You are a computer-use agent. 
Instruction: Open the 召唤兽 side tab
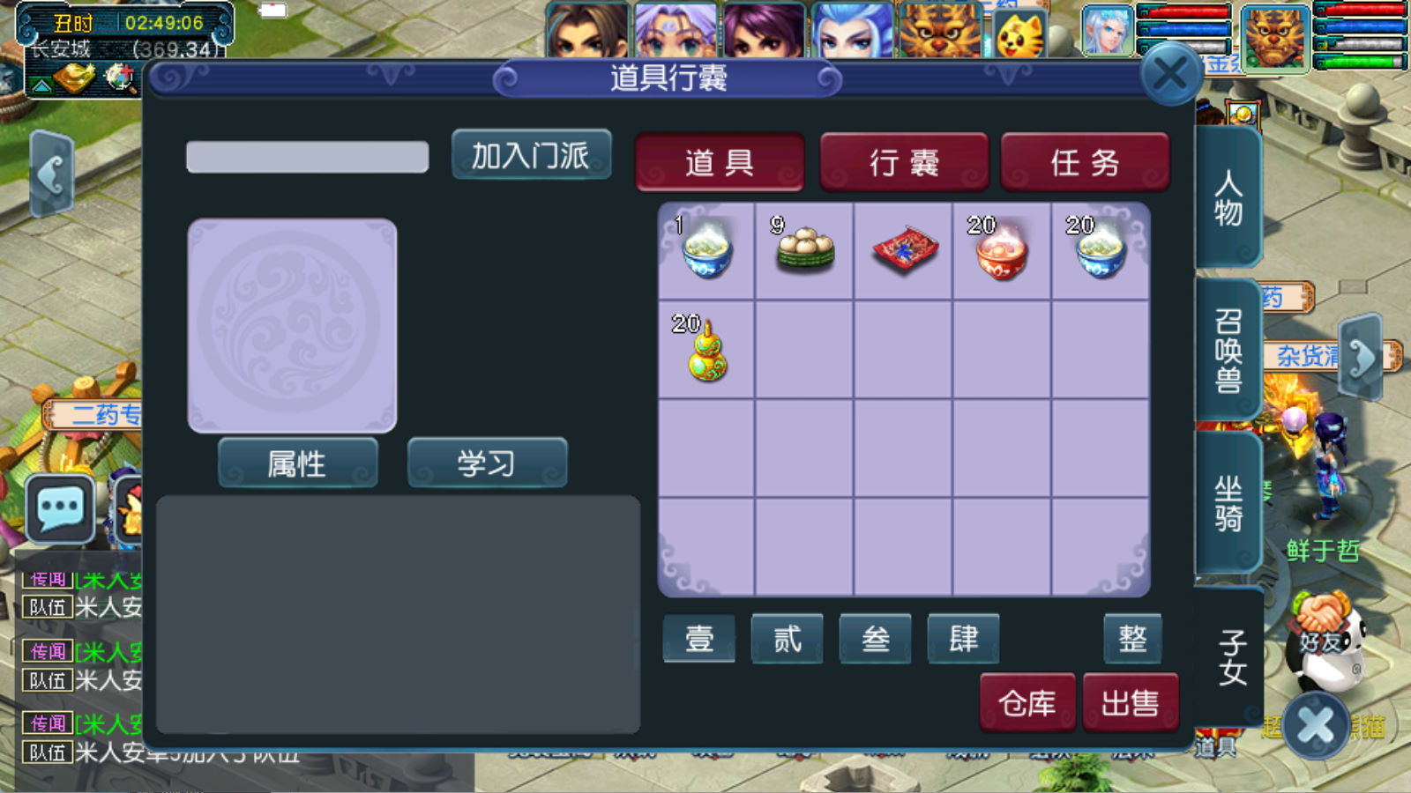pyautogui.click(x=1228, y=350)
